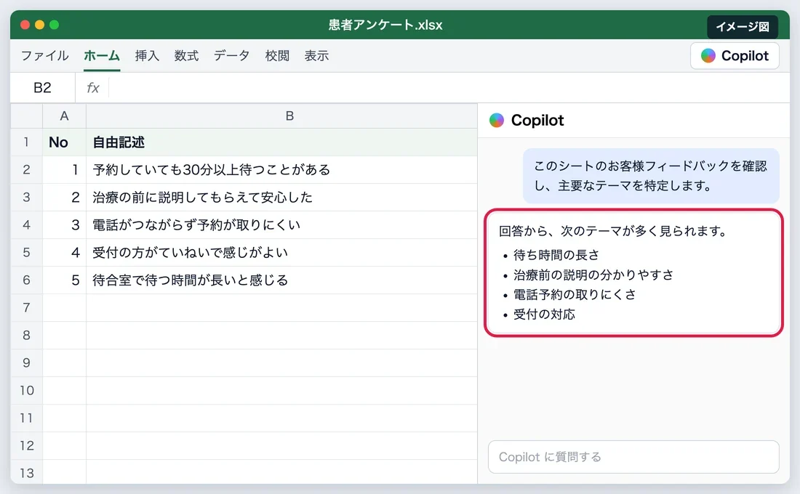Select cell 待合室で待つ時間が長いと感じる
Screen dimensions: 800x494
coord(281,280)
